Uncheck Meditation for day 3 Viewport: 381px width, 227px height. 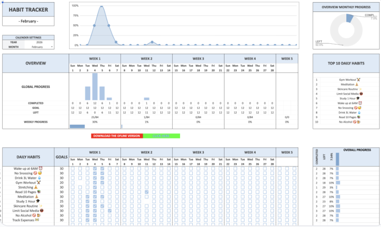click(87, 197)
